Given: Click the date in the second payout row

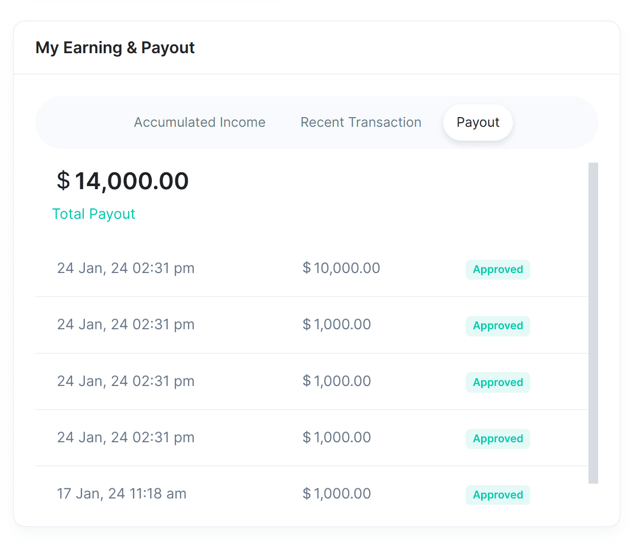Looking at the screenshot, I should coord(126,324).
